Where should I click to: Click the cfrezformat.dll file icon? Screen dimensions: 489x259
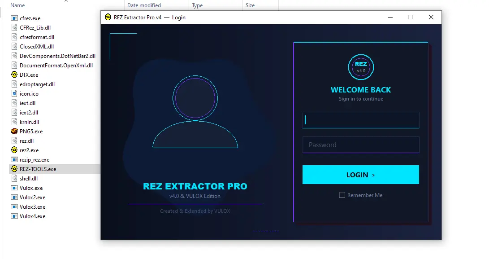click(x=14, y=37)
